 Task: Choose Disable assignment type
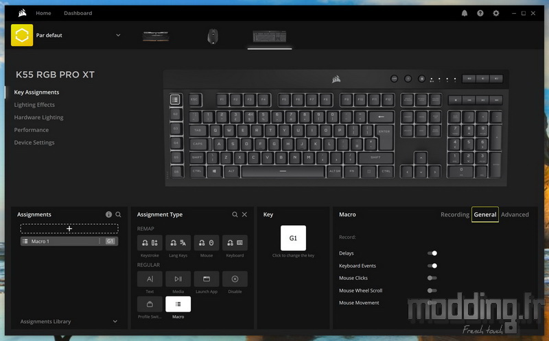coord(235,279)
